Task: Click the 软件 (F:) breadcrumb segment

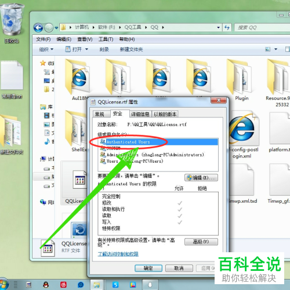Action: coord(107,27)
